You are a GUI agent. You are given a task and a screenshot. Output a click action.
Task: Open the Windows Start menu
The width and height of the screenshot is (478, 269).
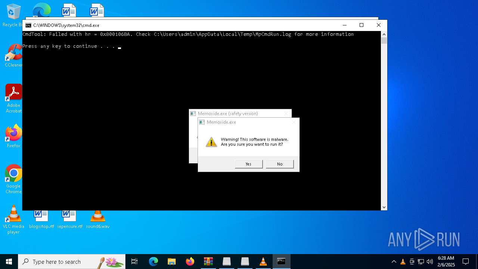coord(9,262)
